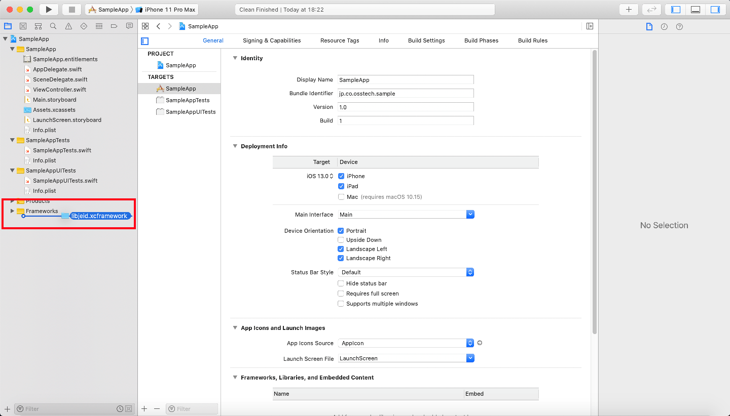
Task: Enable Hide status bar
Action: pos(341,283)
